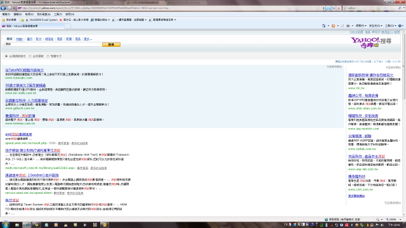Screen dimensions: 406x228
Task: Select the second radio button under search box
Action: coord(30,56)
